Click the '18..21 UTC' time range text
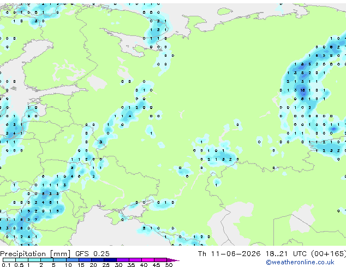This screenshot has height=267, width=346. coord(286,254)
